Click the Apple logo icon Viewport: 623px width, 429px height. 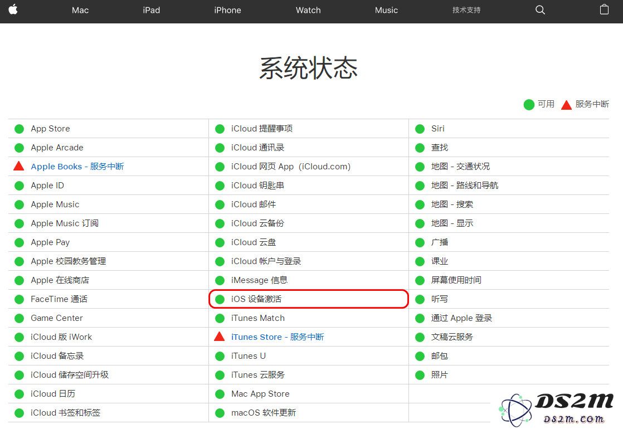[13, 9]
